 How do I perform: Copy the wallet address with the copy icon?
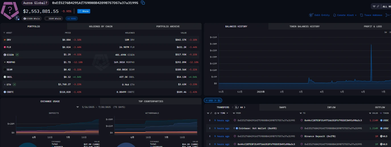(143, 3)
